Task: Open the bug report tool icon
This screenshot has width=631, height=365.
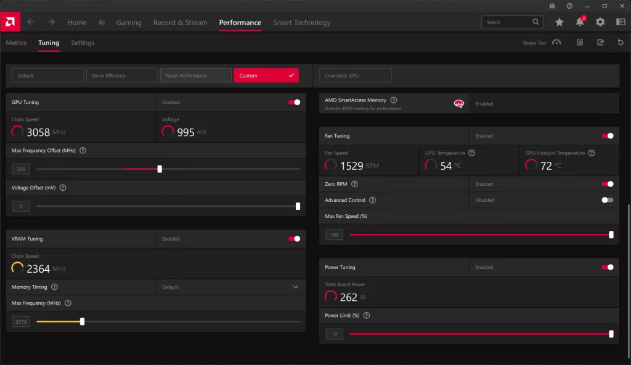Action: click(552, 6)
